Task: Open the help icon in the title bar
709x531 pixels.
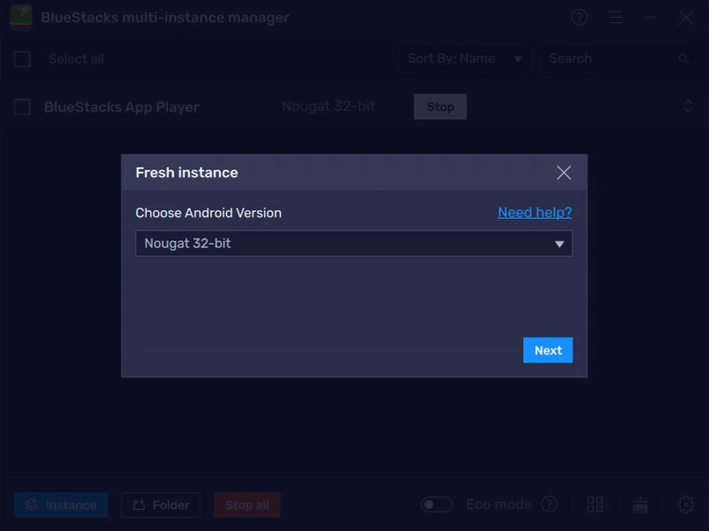Action: coord(580,17)
